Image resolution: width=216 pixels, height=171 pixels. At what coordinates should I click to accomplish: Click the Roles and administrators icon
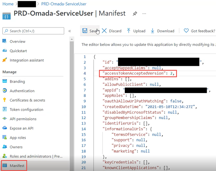tap(5, 156)
